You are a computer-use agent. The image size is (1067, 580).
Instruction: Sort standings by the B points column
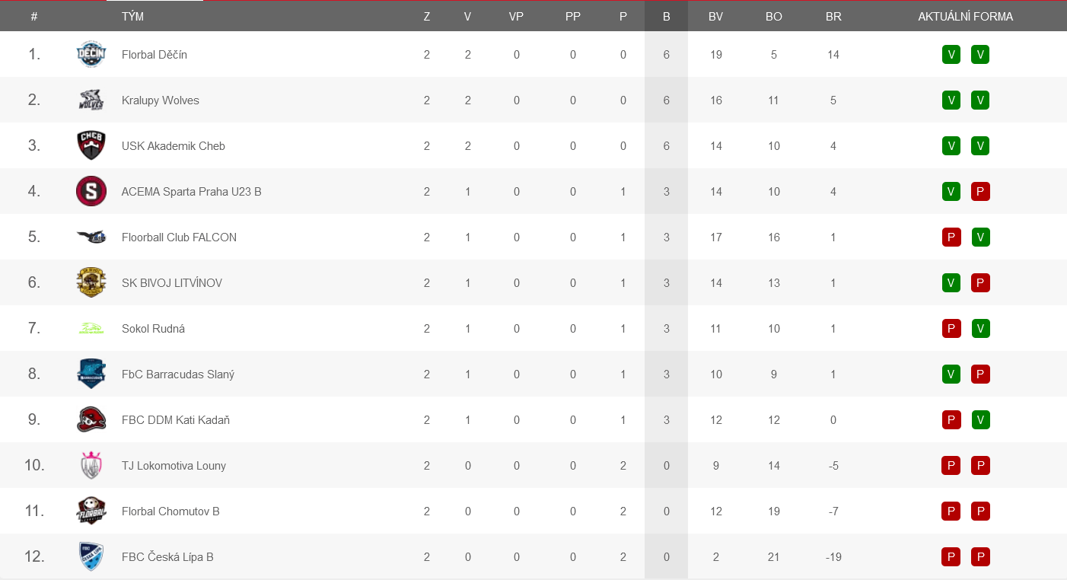click(x=667, y=16)
